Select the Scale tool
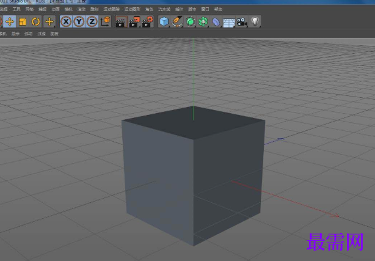Screen dimensions: 375x261 coord(23,22)
